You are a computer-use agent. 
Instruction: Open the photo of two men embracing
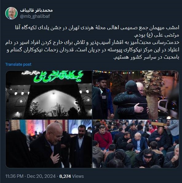(x=136, y=95)
